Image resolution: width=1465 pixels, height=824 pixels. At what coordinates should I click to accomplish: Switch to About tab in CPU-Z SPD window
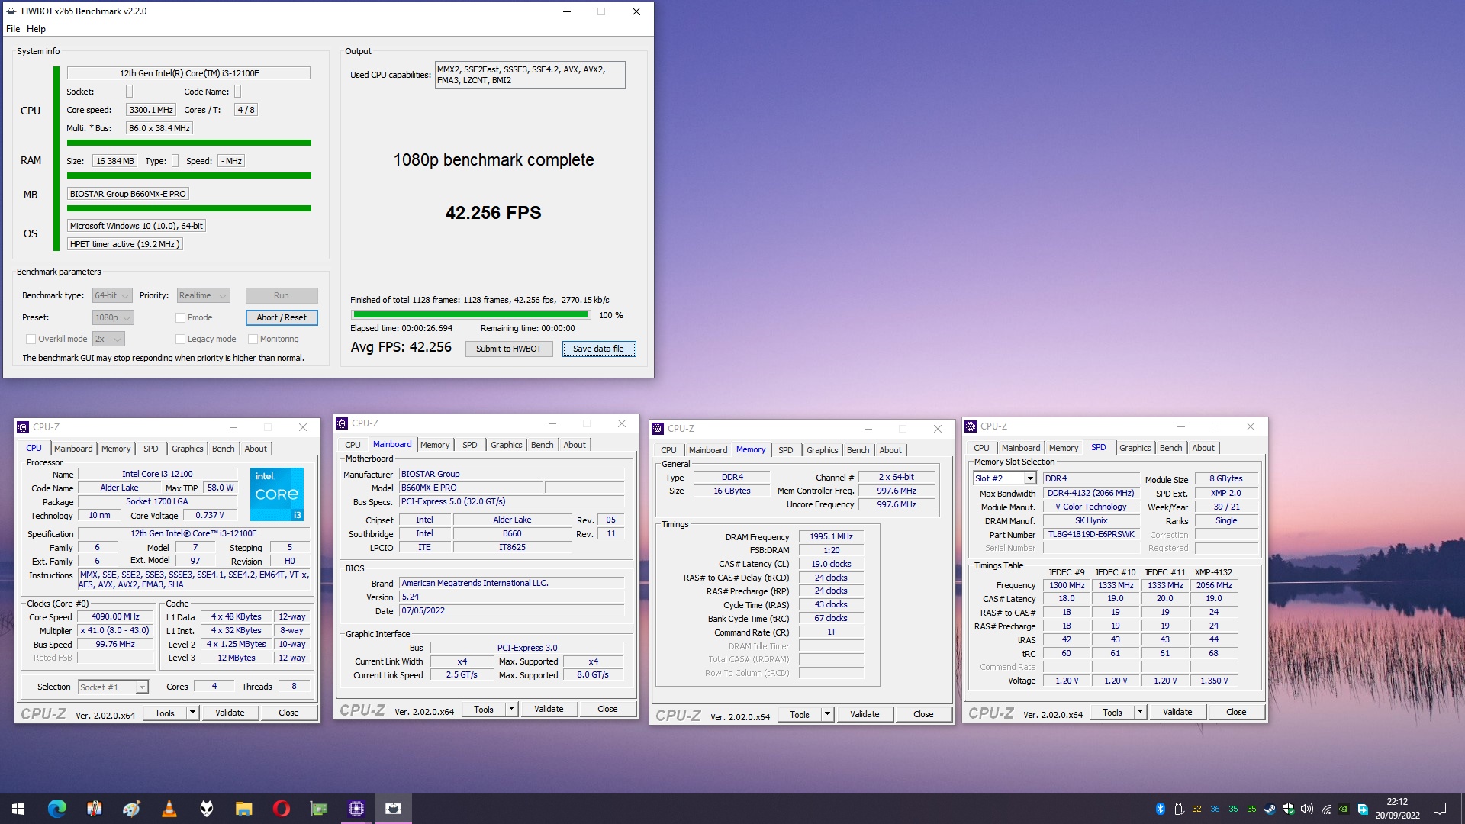(x=1203, y=448)
